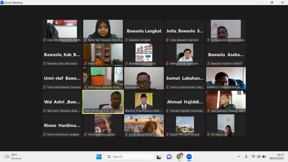Click the Task View taskbar icon

pyautogui.click(x=159, y=157)
